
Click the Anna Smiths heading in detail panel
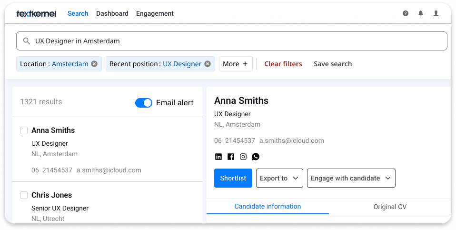click(x=241, y=100)
